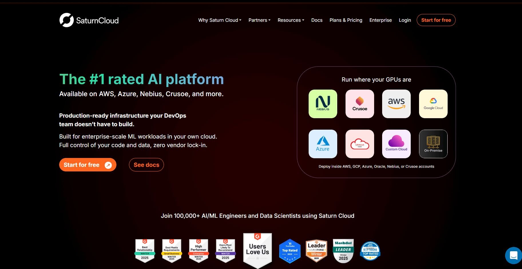Click the Oracle Cloud tile
The width and height of the screenshot is (522, 269).
click(x=360, y=144)
